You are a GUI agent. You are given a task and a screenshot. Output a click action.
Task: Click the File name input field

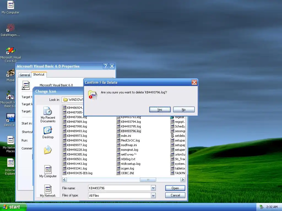coord(120,188)
